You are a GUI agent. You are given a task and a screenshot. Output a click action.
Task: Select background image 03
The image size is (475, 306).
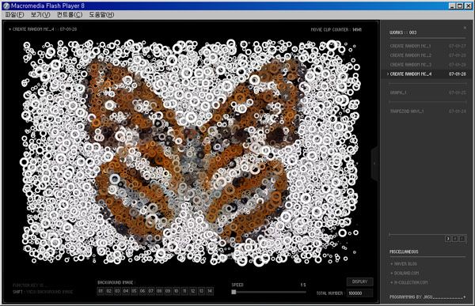click(117, 291)
